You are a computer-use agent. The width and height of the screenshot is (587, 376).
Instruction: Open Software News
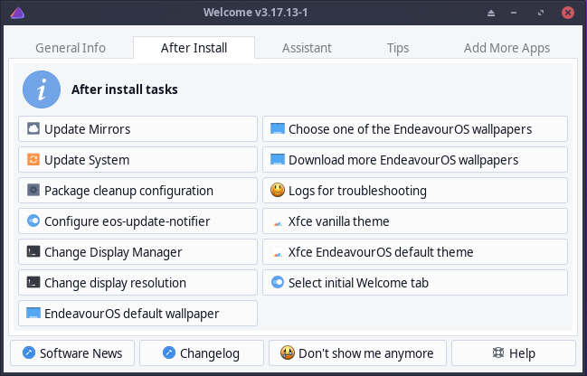click(72, 352)
